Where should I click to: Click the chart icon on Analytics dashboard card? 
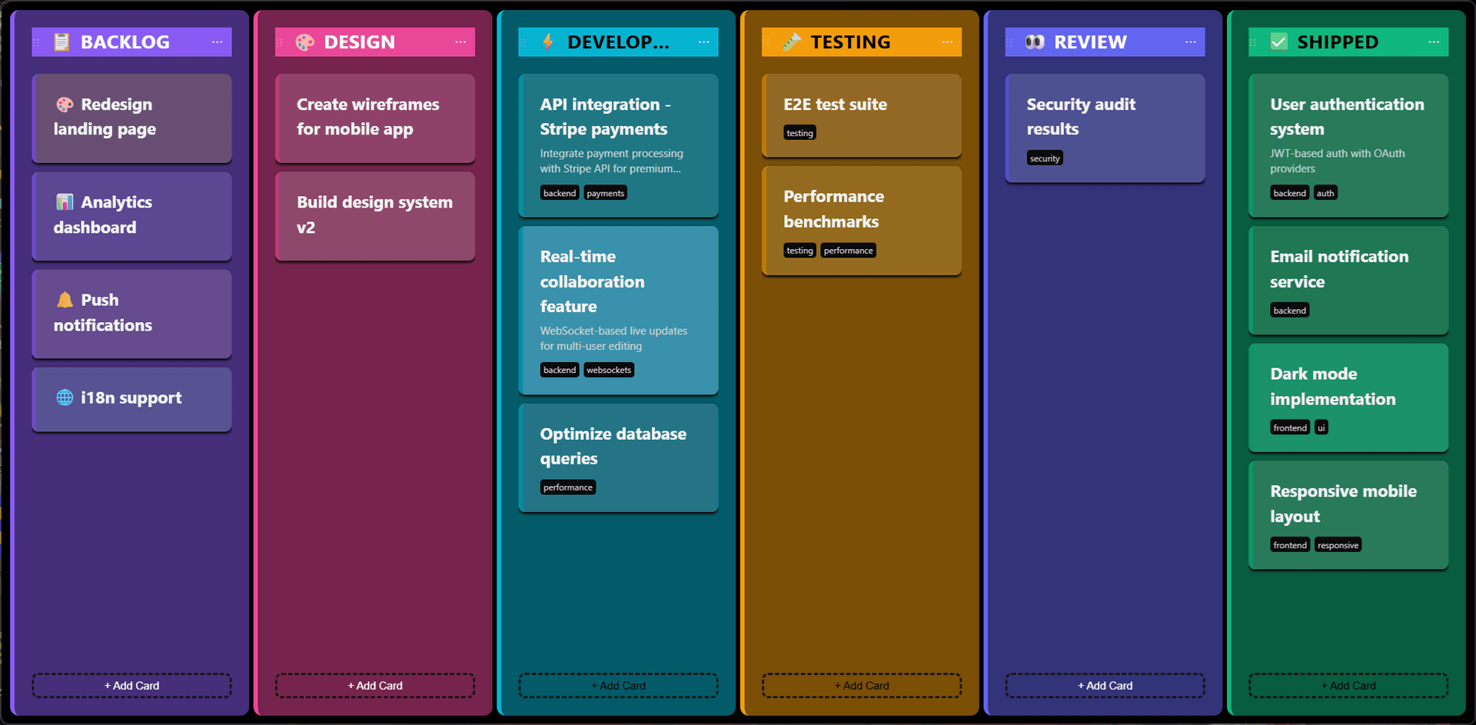click(65, 202)
